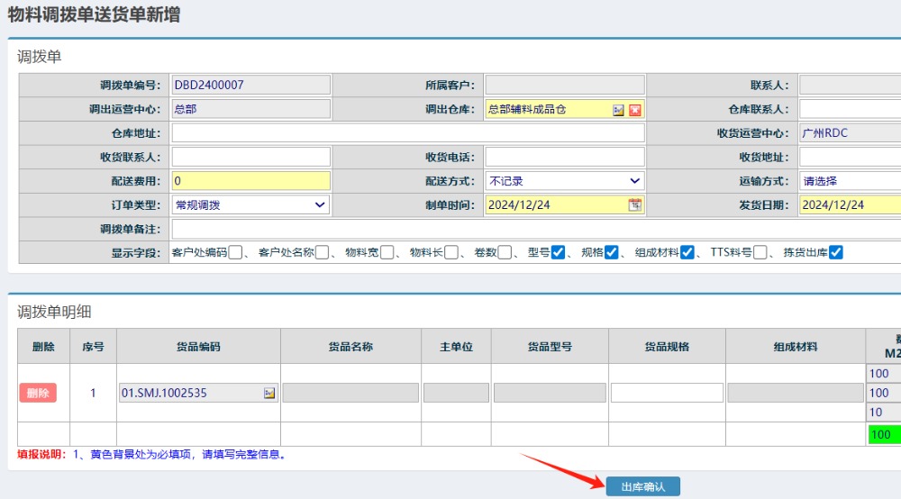This screenshot has width=901, height=499.
Task: Clear 调出仓库 using the red X icon
Action: tap(634, 110)
